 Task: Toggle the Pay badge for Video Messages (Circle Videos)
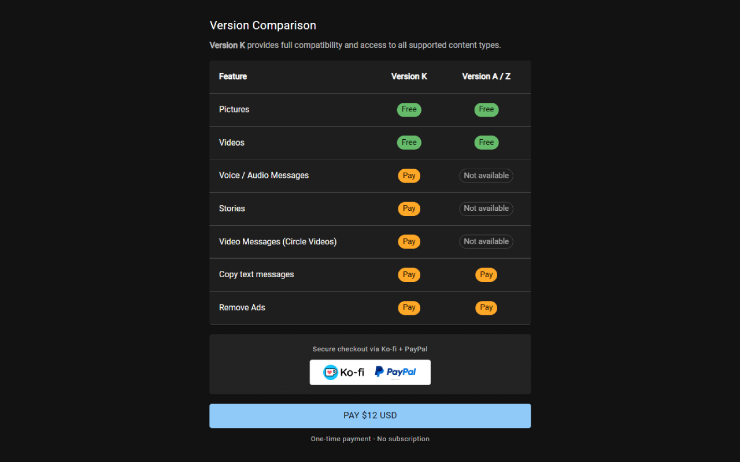click(x=409, y=241)
